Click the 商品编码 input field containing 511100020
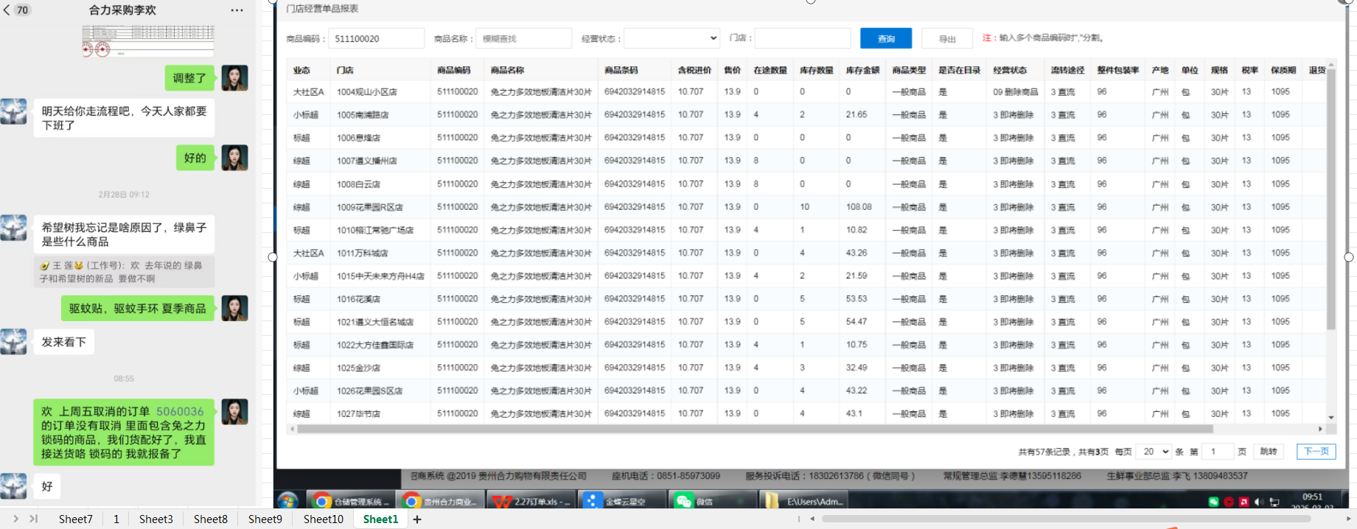Image resolution: width=1357 pixels, height=529 pixels. pos(376,38)
